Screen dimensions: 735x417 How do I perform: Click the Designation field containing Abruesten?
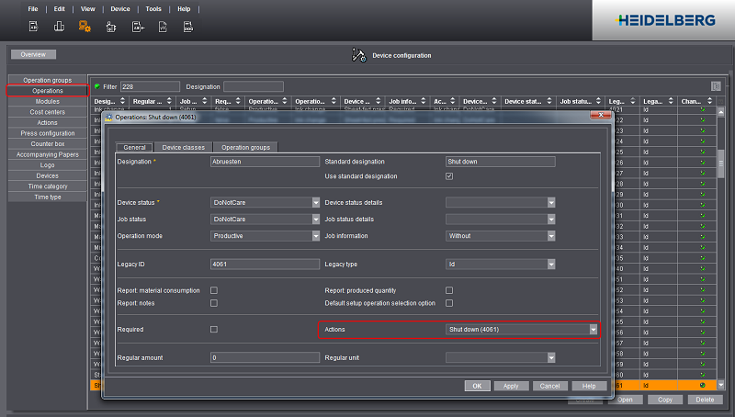pyautogui.click(x=266, y=162)
